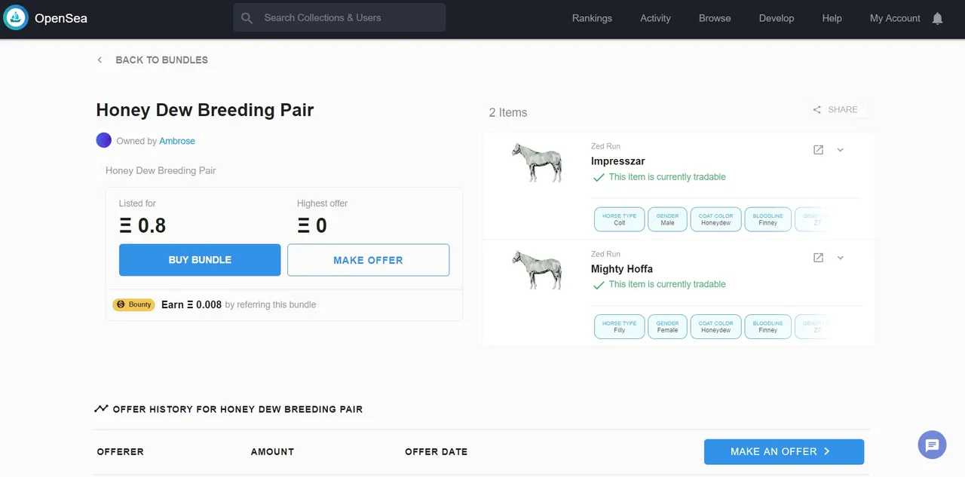The width and height of the screenshot is (965, 477).
Task: Click the search magnifier icon
Action: [247, 18]
